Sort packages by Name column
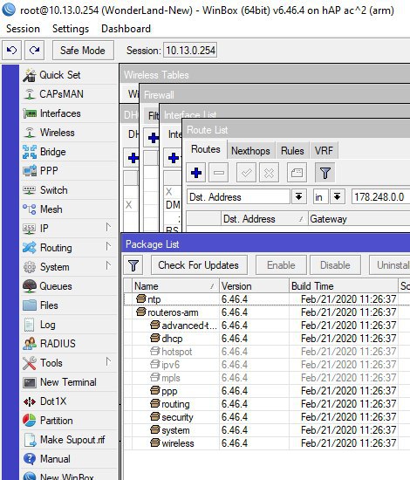Image resolution: width=410 pixels, height=480 pixels. pos(175,286)
